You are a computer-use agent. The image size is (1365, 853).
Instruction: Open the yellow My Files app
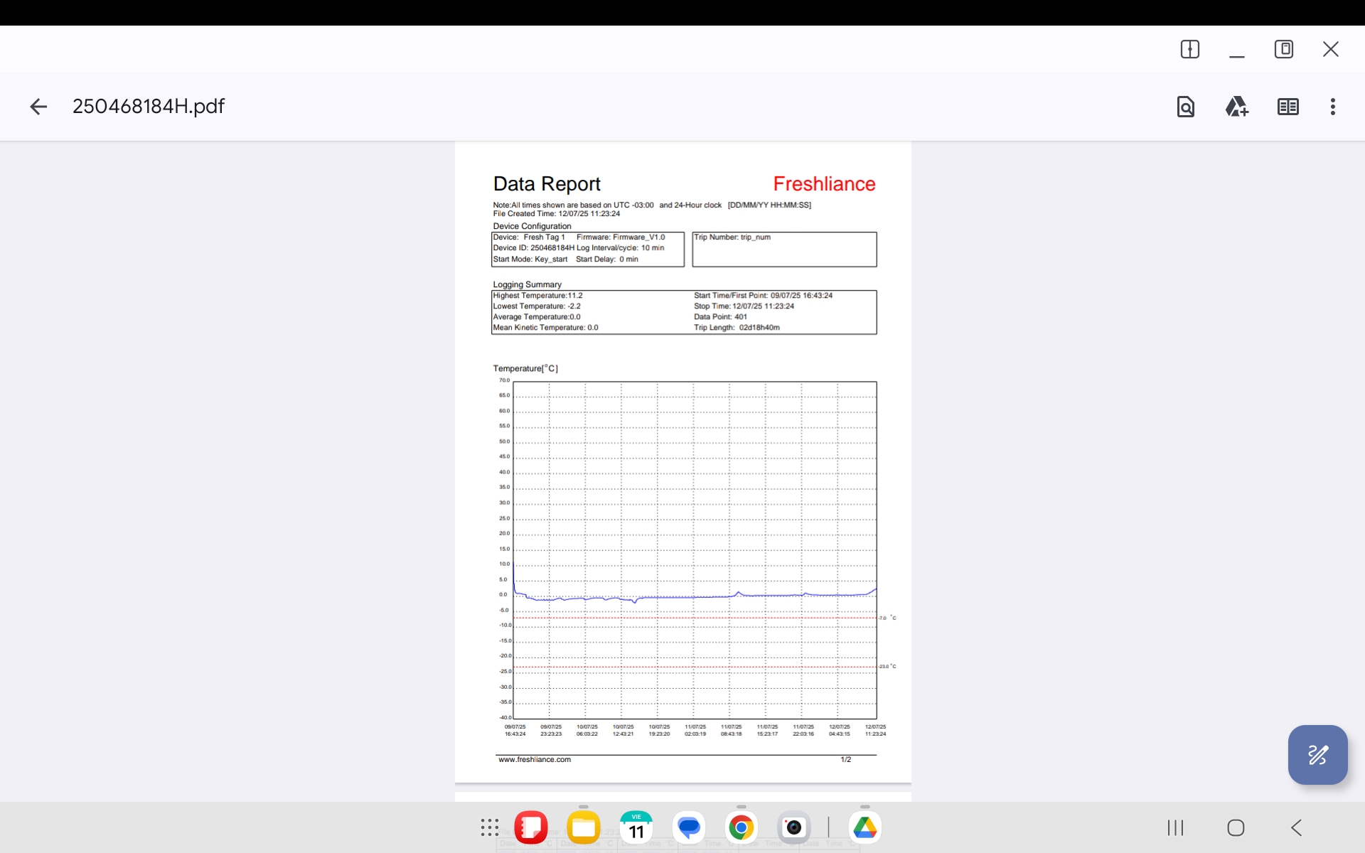(583, 827)
